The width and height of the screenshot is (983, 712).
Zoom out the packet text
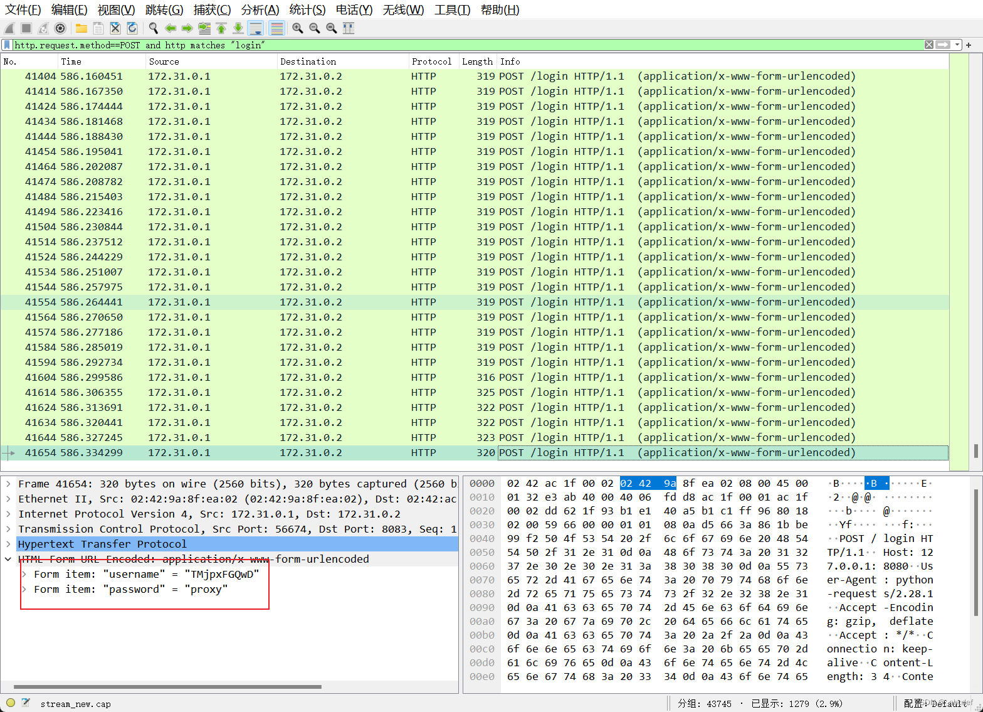[315, 28]
